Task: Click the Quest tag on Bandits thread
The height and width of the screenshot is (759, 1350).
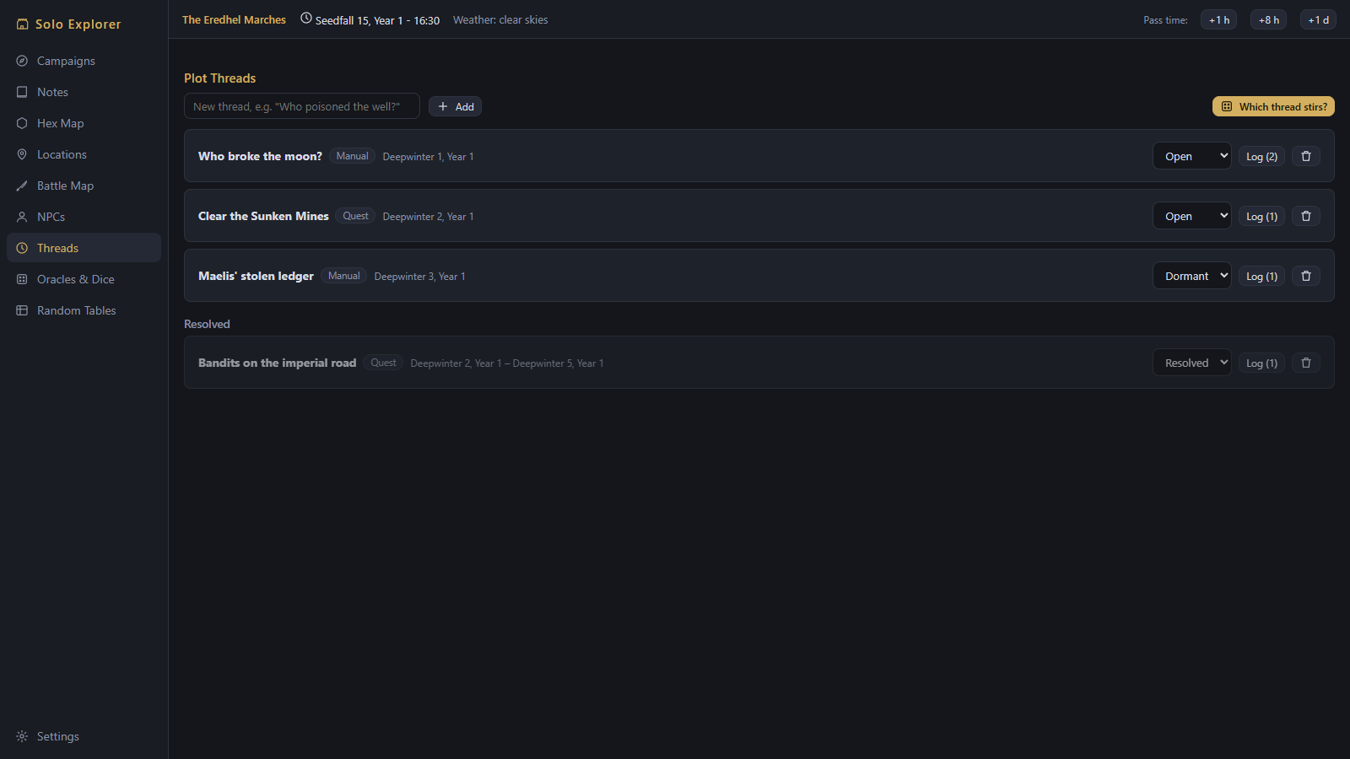Action: (383, 363)
